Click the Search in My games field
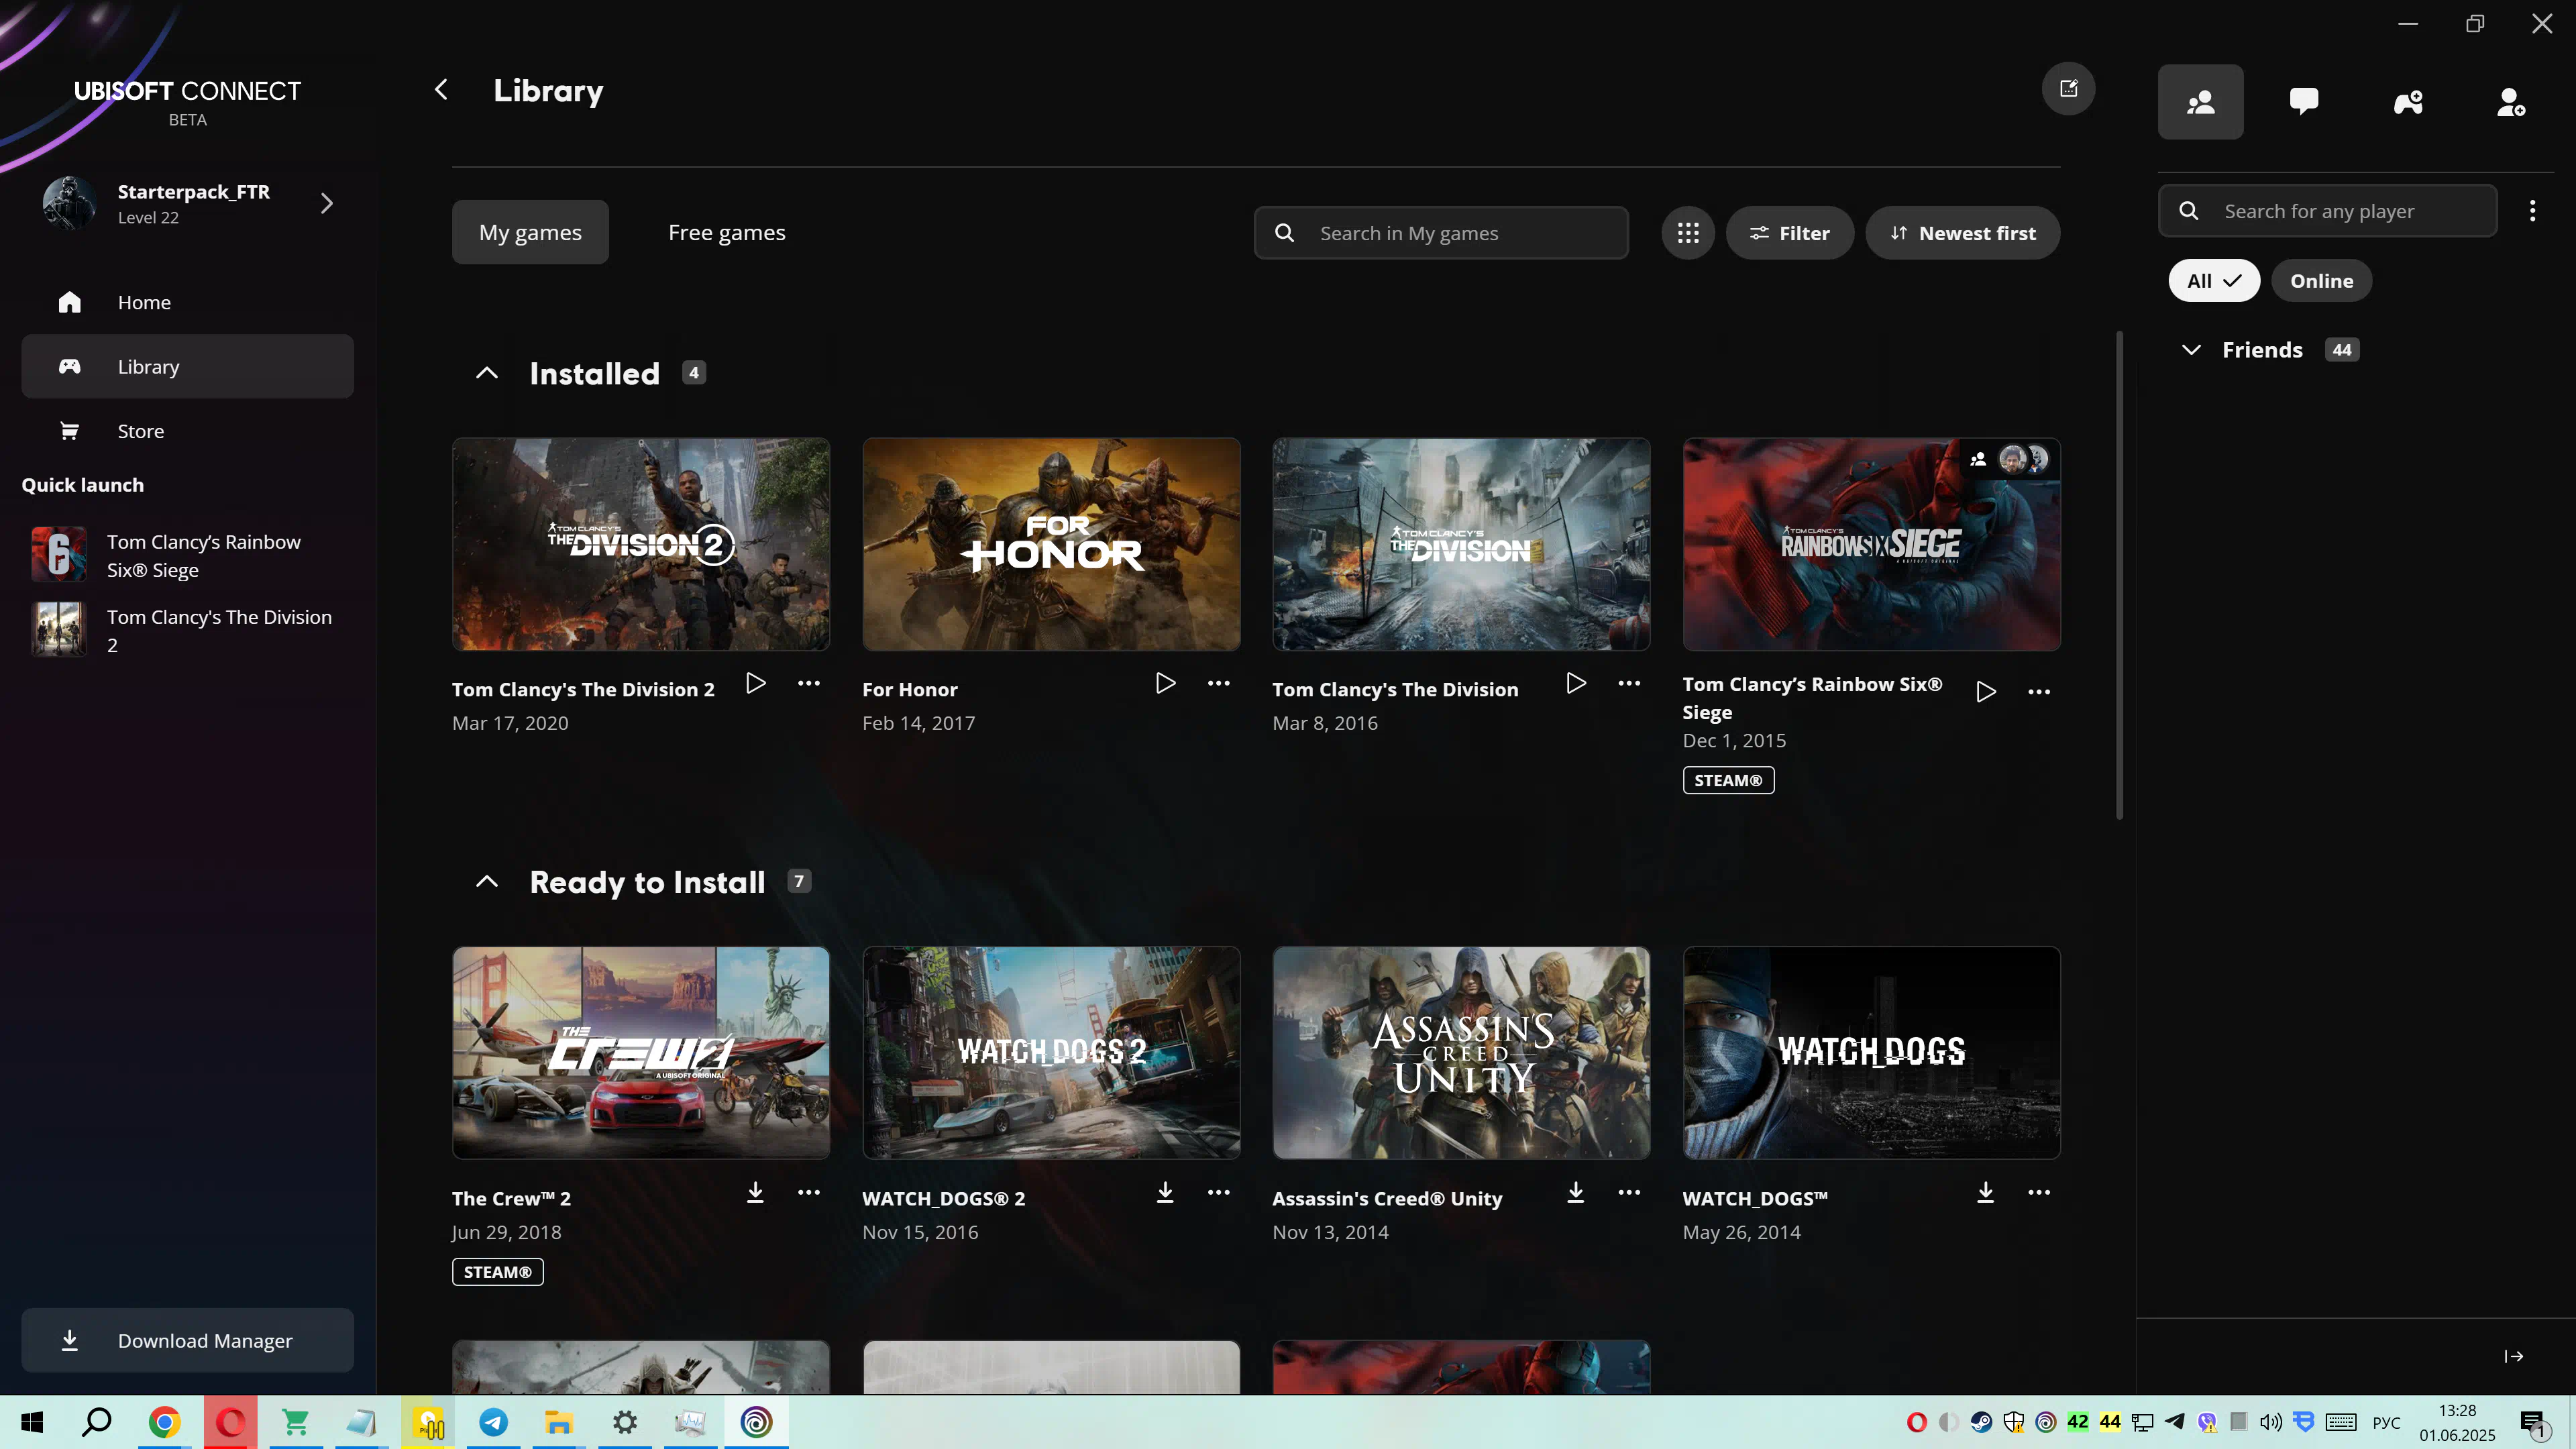 (x=1441, y=233)
